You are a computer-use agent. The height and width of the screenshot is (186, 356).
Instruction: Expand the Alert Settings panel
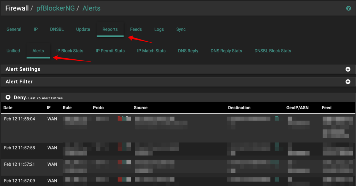pos(348,69)
